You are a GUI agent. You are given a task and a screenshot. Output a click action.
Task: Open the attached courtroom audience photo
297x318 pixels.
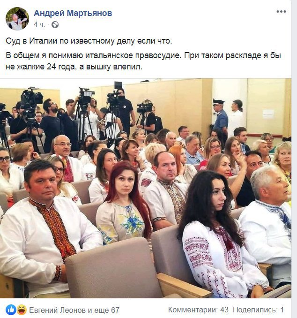146,188
